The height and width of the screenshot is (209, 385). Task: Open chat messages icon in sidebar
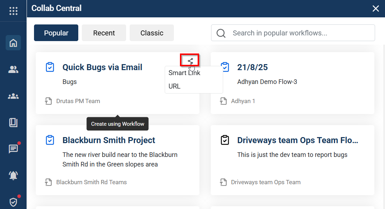(13, 149)
